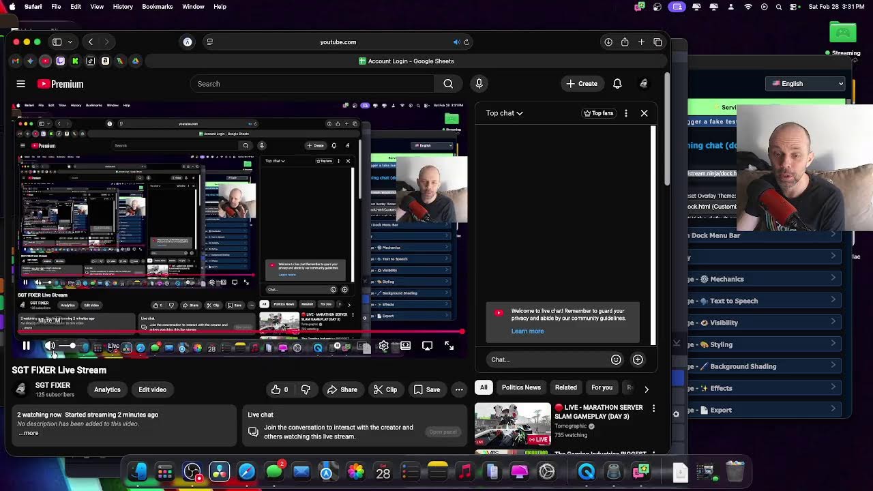Open the Create button menu
The height and width of the screenshot is (491, 873).
tap(582, 84)
